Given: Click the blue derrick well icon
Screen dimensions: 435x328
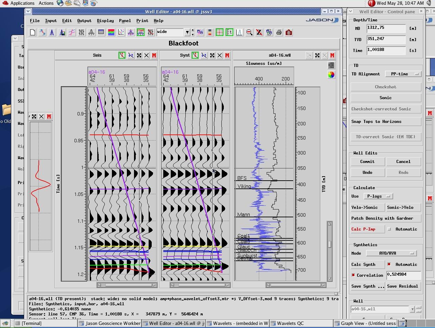Looking at the screenshot, I should [52, 32].
